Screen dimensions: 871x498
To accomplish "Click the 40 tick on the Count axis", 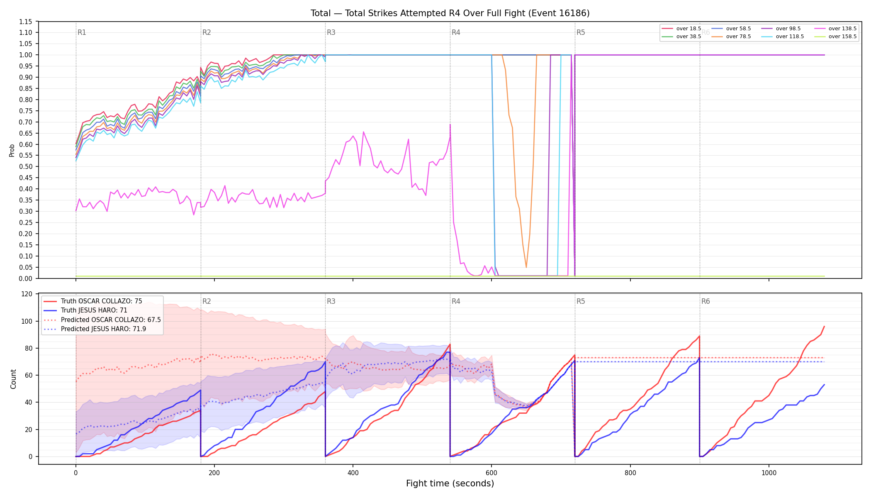I will (29, 403).
